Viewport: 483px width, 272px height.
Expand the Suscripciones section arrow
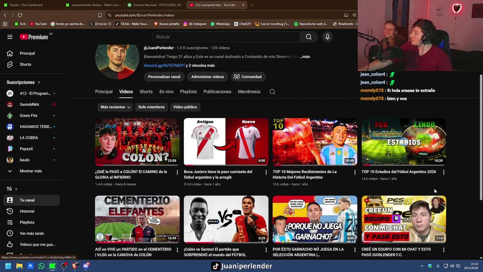[x=39, y=82]
